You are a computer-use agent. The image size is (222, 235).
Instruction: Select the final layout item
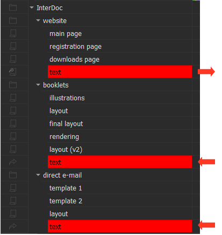120,123
